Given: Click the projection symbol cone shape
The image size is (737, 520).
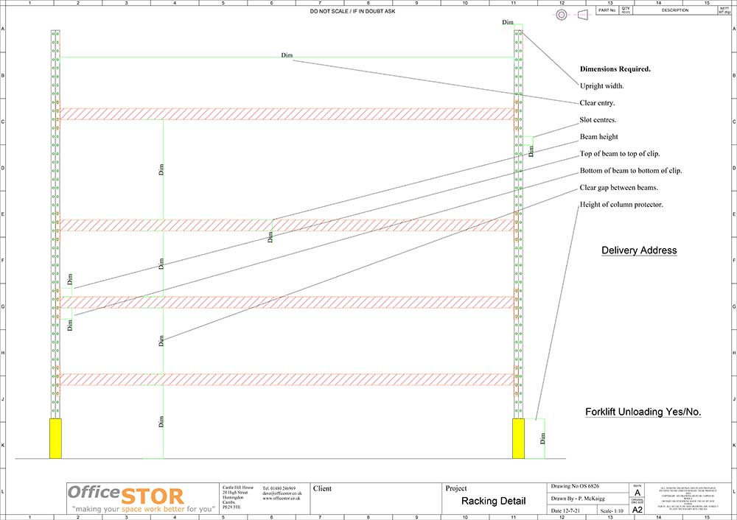Looking at the screenshot, I should pos(582,15).
